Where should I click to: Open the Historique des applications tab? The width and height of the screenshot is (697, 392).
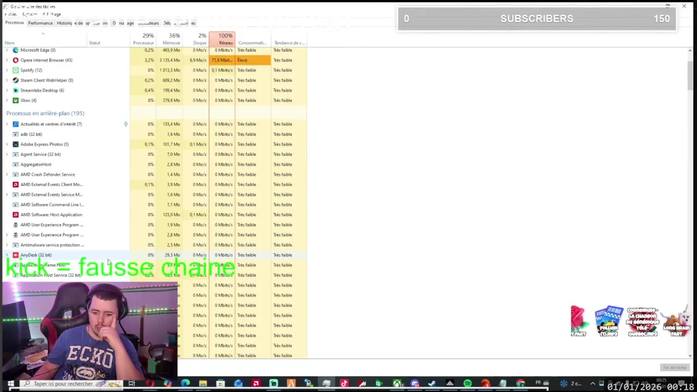coord(81,23)
